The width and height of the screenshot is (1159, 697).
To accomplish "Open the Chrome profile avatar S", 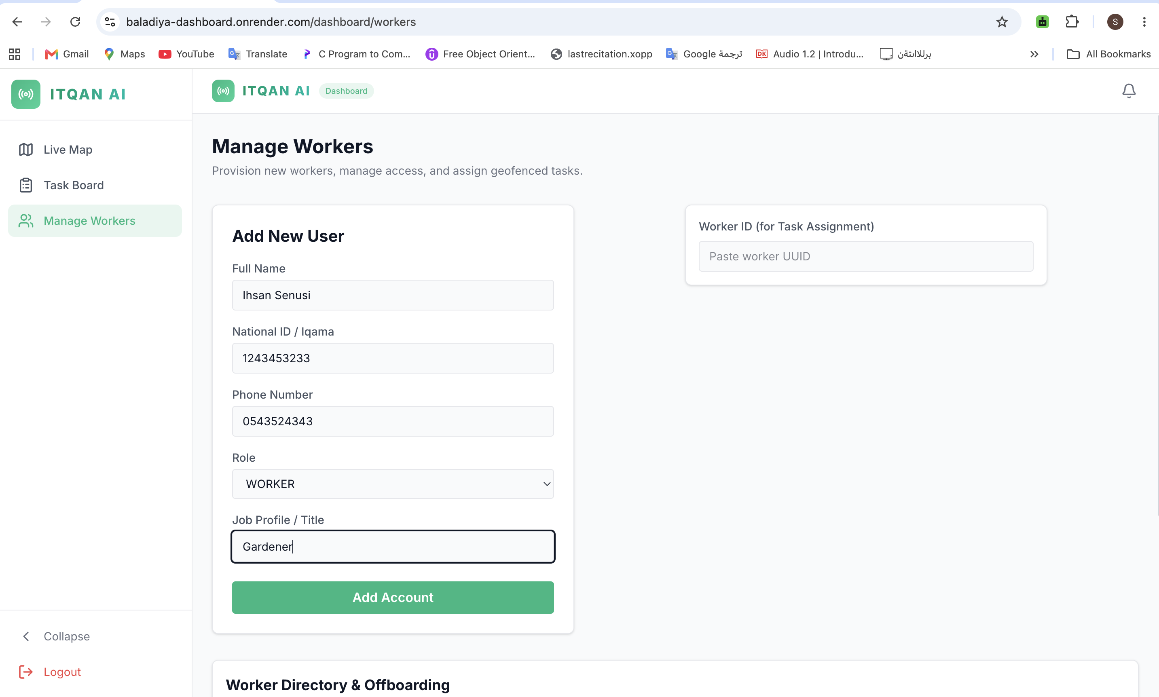I will [x=1115, y=21].
